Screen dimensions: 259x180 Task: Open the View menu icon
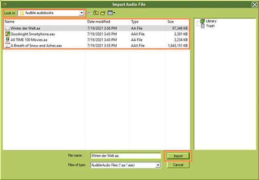(111, 13)
